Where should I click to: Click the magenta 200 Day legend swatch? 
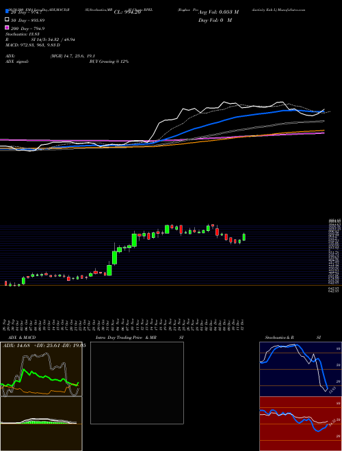[7, 27]
